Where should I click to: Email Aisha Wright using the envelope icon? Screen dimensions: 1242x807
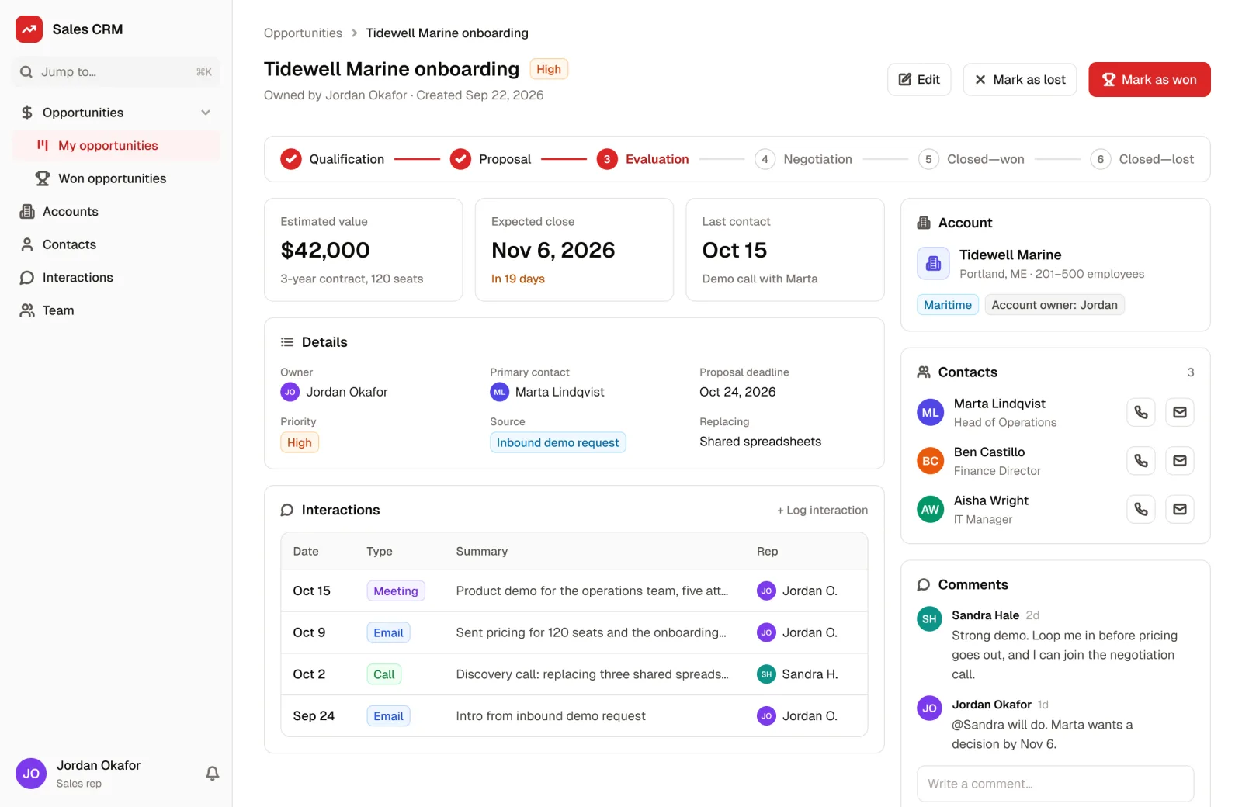[x=1179, y=509]
